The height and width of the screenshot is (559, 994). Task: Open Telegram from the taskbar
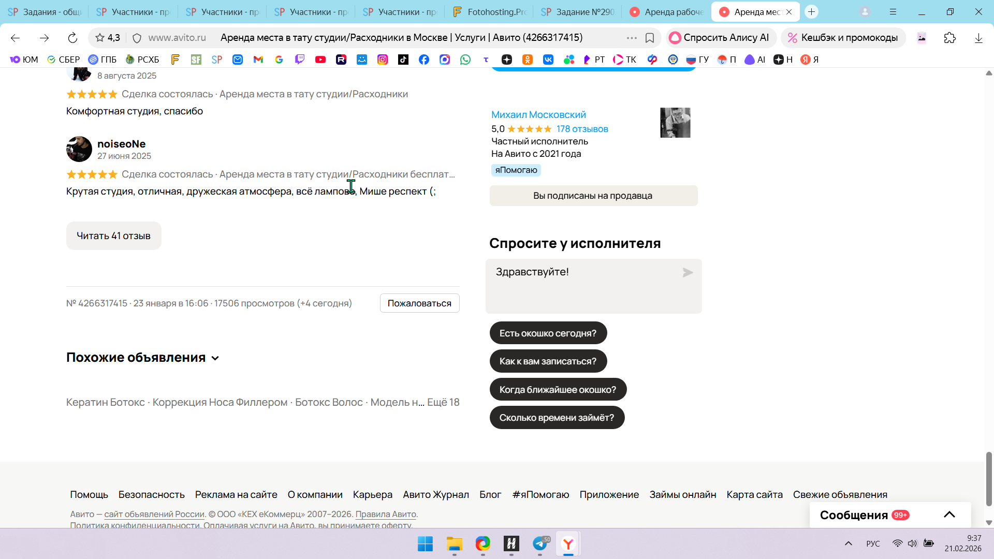coord(540,543)
